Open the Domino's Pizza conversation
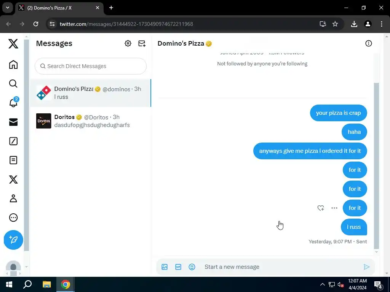Image resolution: width=390 pixels, height=292 pixels. coord(91,93)
